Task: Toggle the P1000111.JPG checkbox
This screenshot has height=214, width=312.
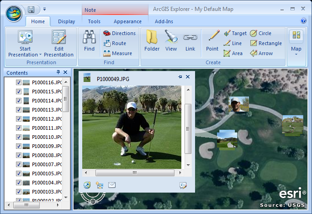Action: tap(19, 128)
